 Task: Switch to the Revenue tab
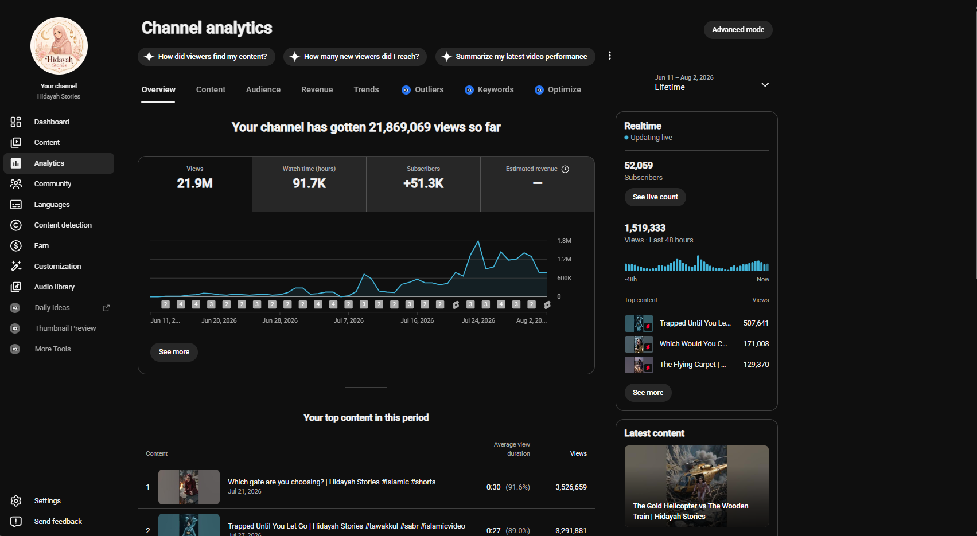pyautogui.click(x=317, y=89)
